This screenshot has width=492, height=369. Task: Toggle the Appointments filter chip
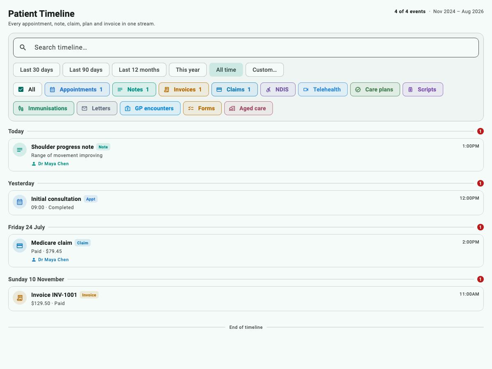[77, 89]
